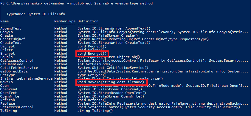251x116 pixels.
Task: Click the MemberType column header
Action: click(65, 21)
